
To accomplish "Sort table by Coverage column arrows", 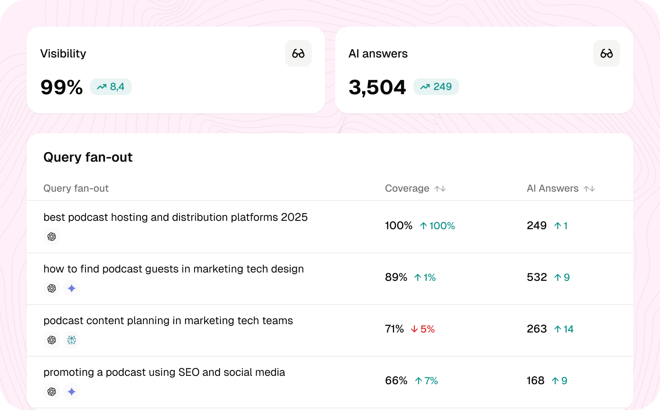I will pyautogui.click(x=440, y=189).
